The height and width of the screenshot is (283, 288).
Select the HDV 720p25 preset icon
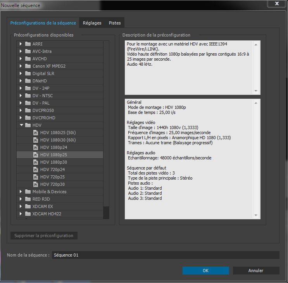(36, 177)
